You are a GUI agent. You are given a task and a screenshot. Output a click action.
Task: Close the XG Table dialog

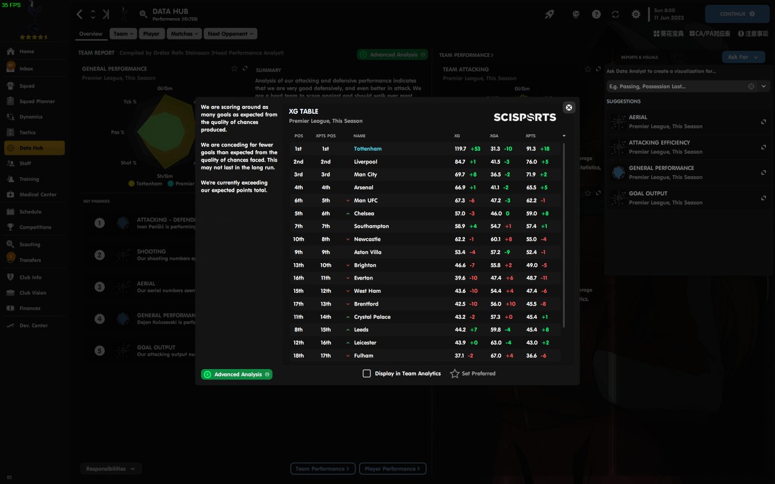pyautogui.click(x=569, y=108)
